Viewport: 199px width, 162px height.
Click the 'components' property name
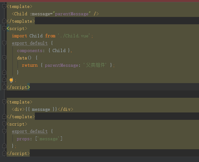pos(30,51)
